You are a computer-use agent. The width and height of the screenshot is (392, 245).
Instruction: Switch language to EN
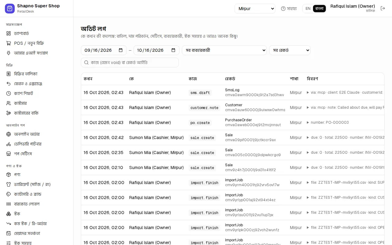pos(308,9)
